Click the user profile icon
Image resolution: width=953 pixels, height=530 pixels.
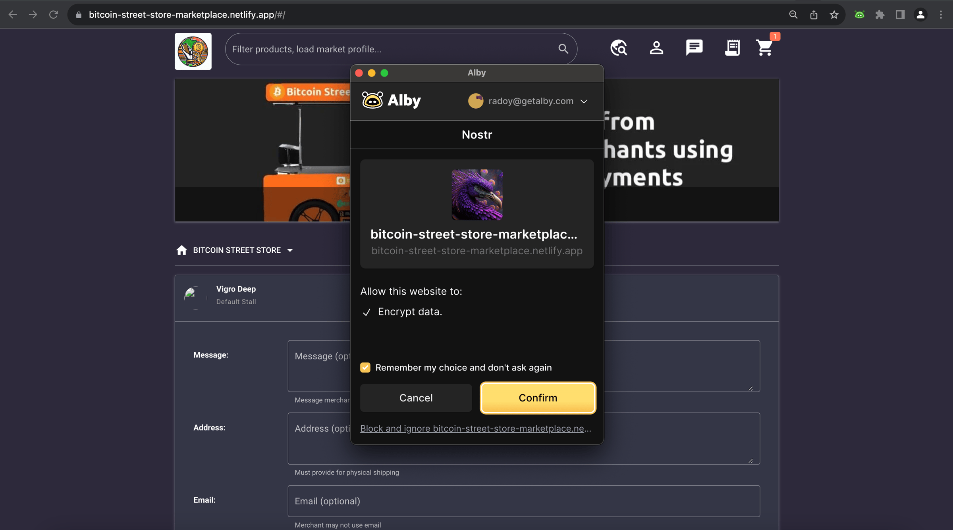point(656,48)
